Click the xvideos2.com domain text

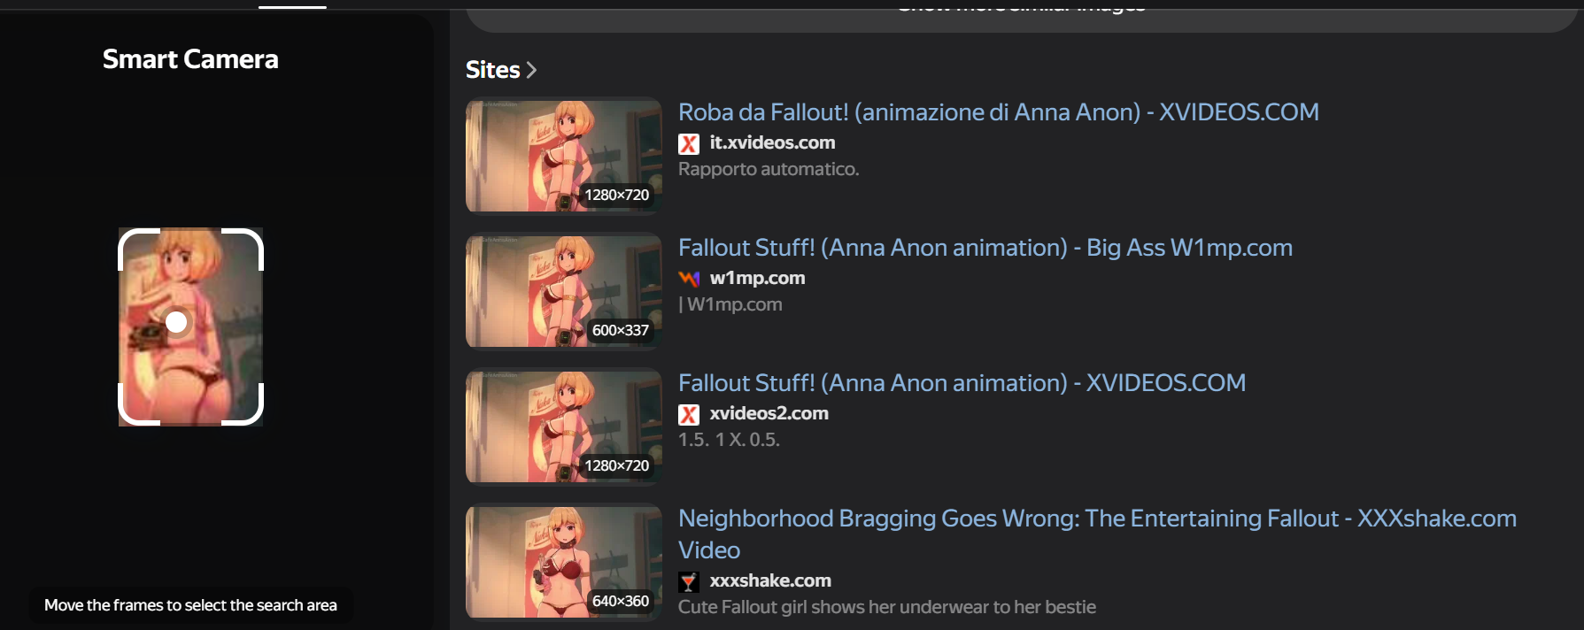[769, 413]
